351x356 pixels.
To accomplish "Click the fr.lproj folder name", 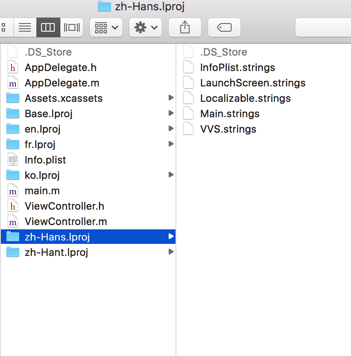I will (40, 145).
